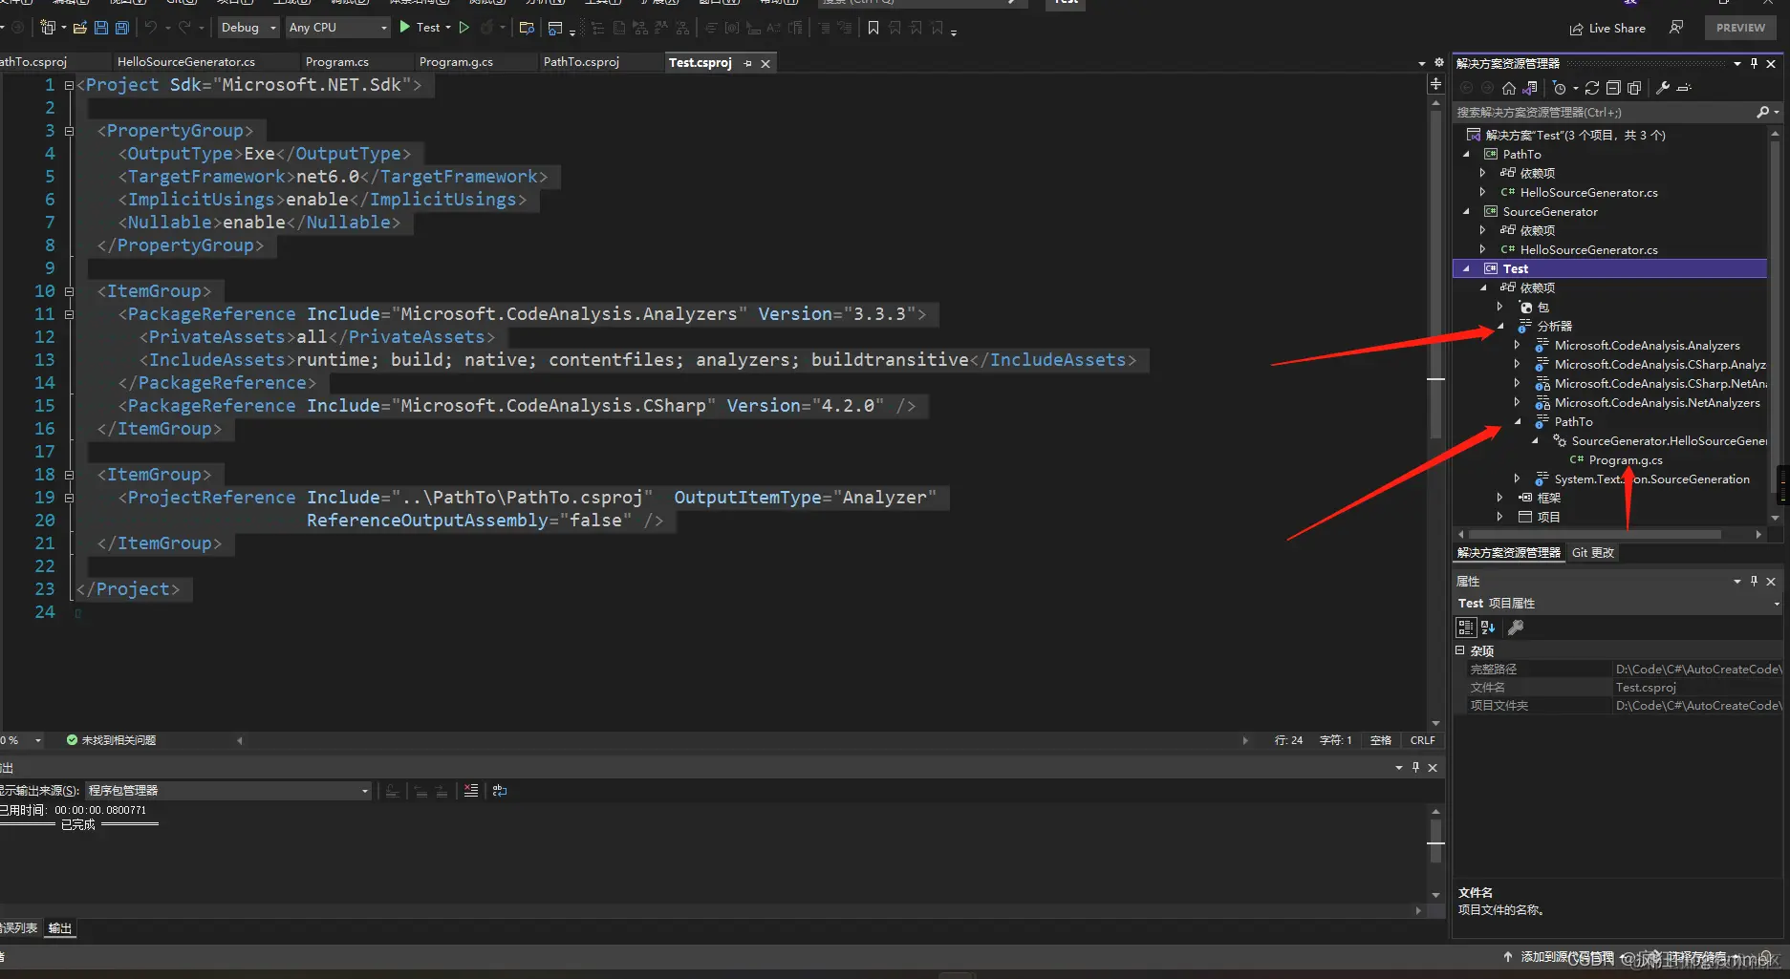Close the Test.csproj tab

click(766, 64)
